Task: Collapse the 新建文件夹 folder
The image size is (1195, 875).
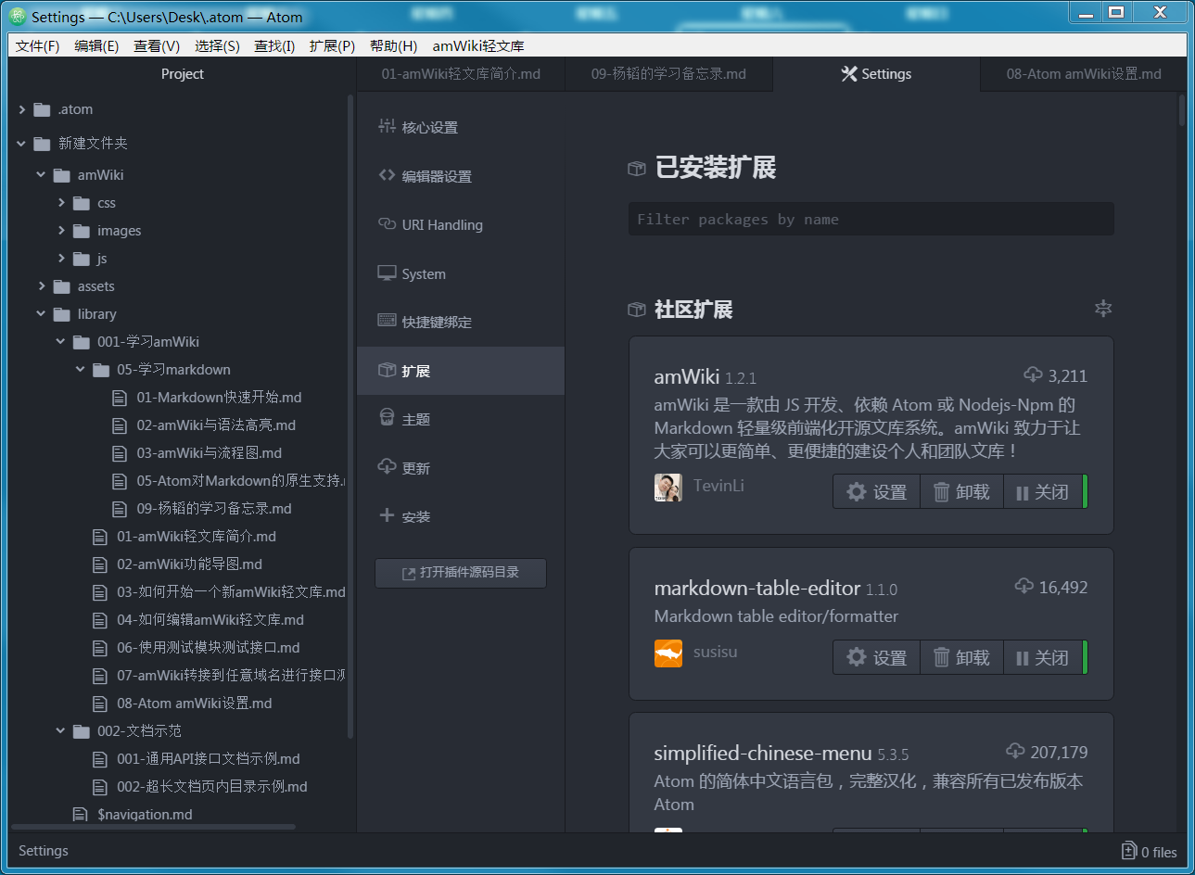Action: point(21,144)
